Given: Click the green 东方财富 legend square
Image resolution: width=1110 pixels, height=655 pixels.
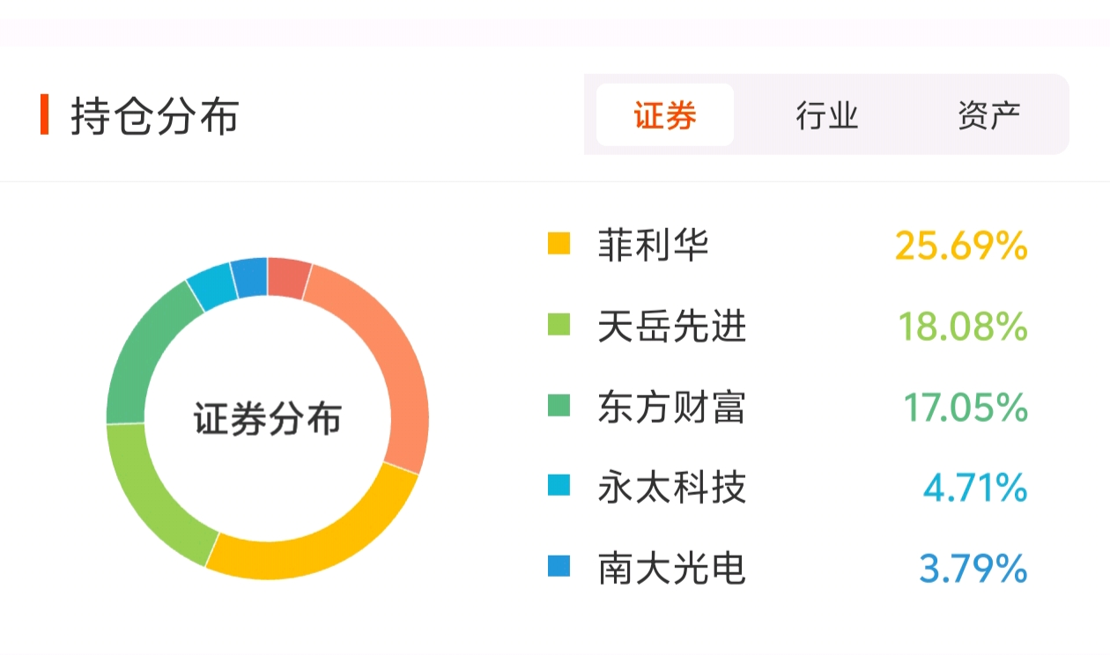Looking at the screenshot, I should coord(559,406).
